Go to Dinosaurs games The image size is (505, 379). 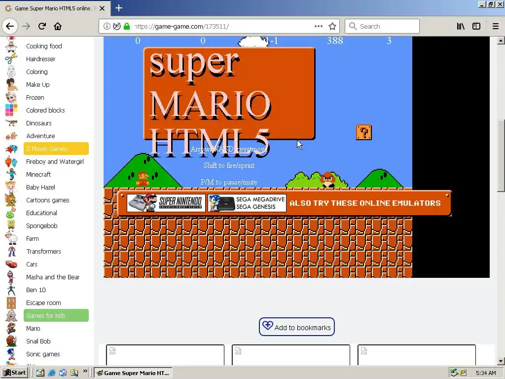38,123
